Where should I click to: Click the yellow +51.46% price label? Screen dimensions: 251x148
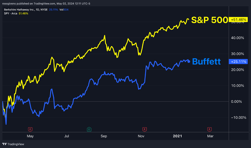click(x=238, y=20)
